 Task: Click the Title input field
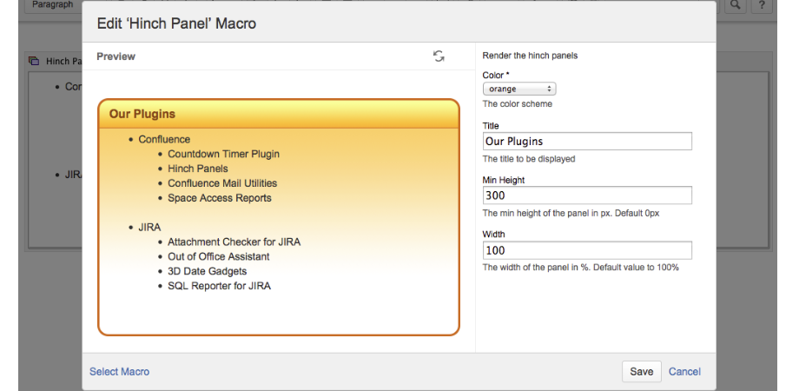587,142
